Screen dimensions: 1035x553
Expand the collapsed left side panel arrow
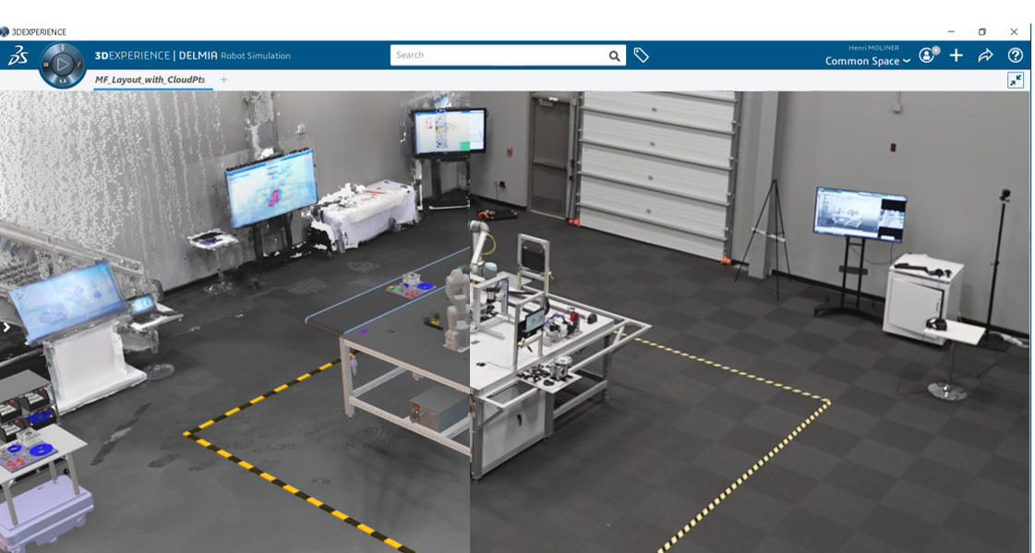tap(6, 328)
